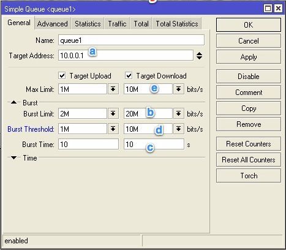The width and height of the screenshot is (286, 250).
Task: Open the upload Burst Threshold dropdown arrow
Action: [x=113, y=129]
